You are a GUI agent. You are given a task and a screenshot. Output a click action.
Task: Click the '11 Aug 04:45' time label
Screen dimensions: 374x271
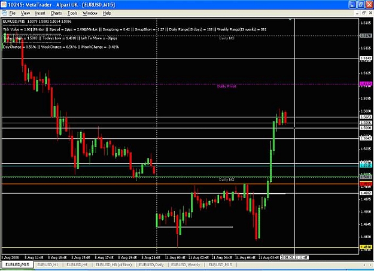pyautogui.click(x=222, y=258)
